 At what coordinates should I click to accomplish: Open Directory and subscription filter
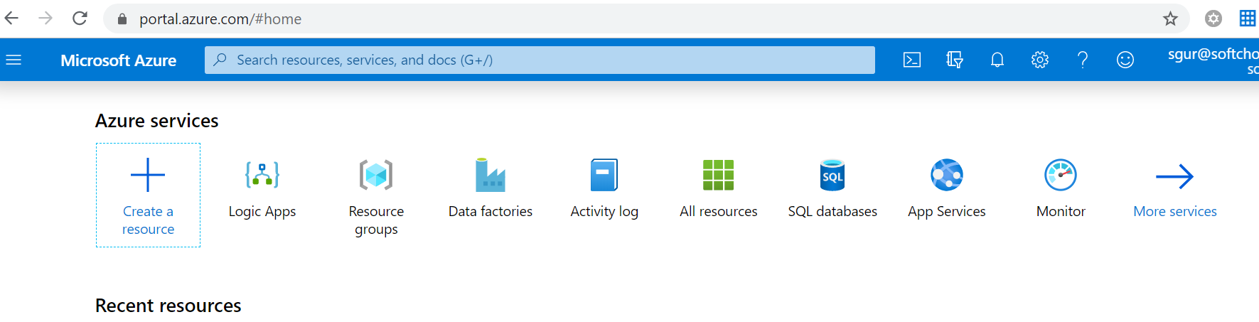955,60
